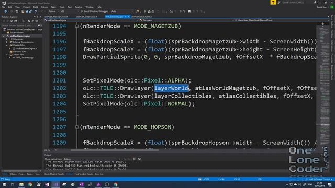
Task: Open the Analyze menu
Action: [x=79, y=7]
